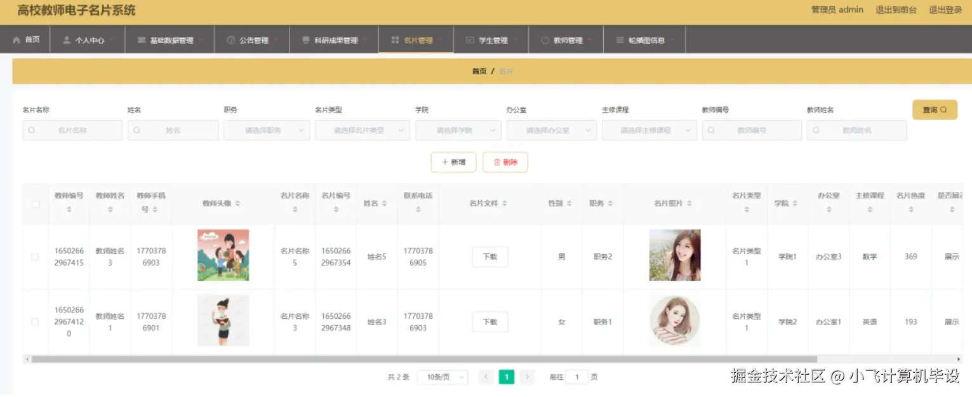
Task: Expand the 轮播图信息 menu arrow
Action: (x=672, y=40)
